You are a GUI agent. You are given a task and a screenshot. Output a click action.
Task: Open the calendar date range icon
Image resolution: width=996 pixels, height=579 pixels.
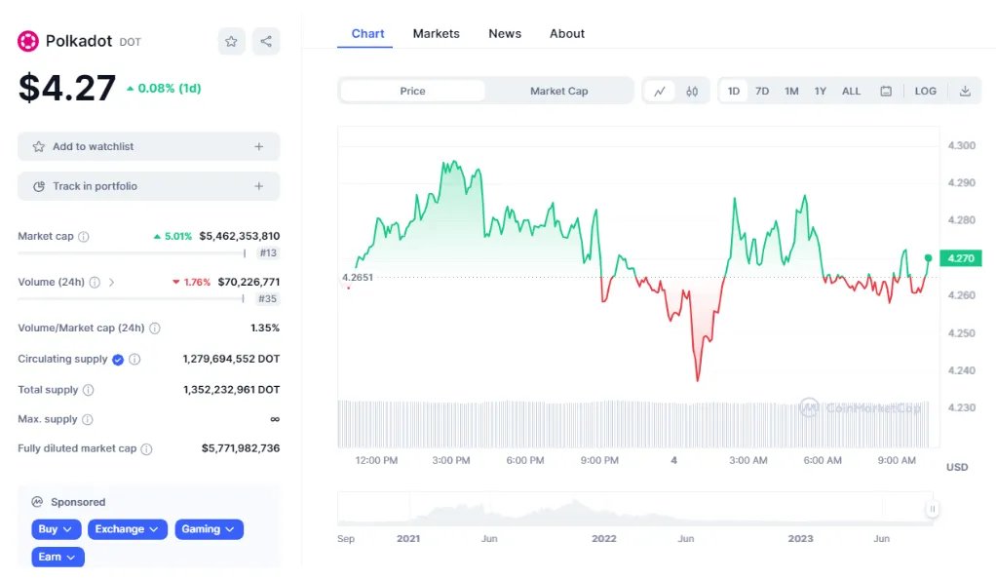click(x=886, y=91)
